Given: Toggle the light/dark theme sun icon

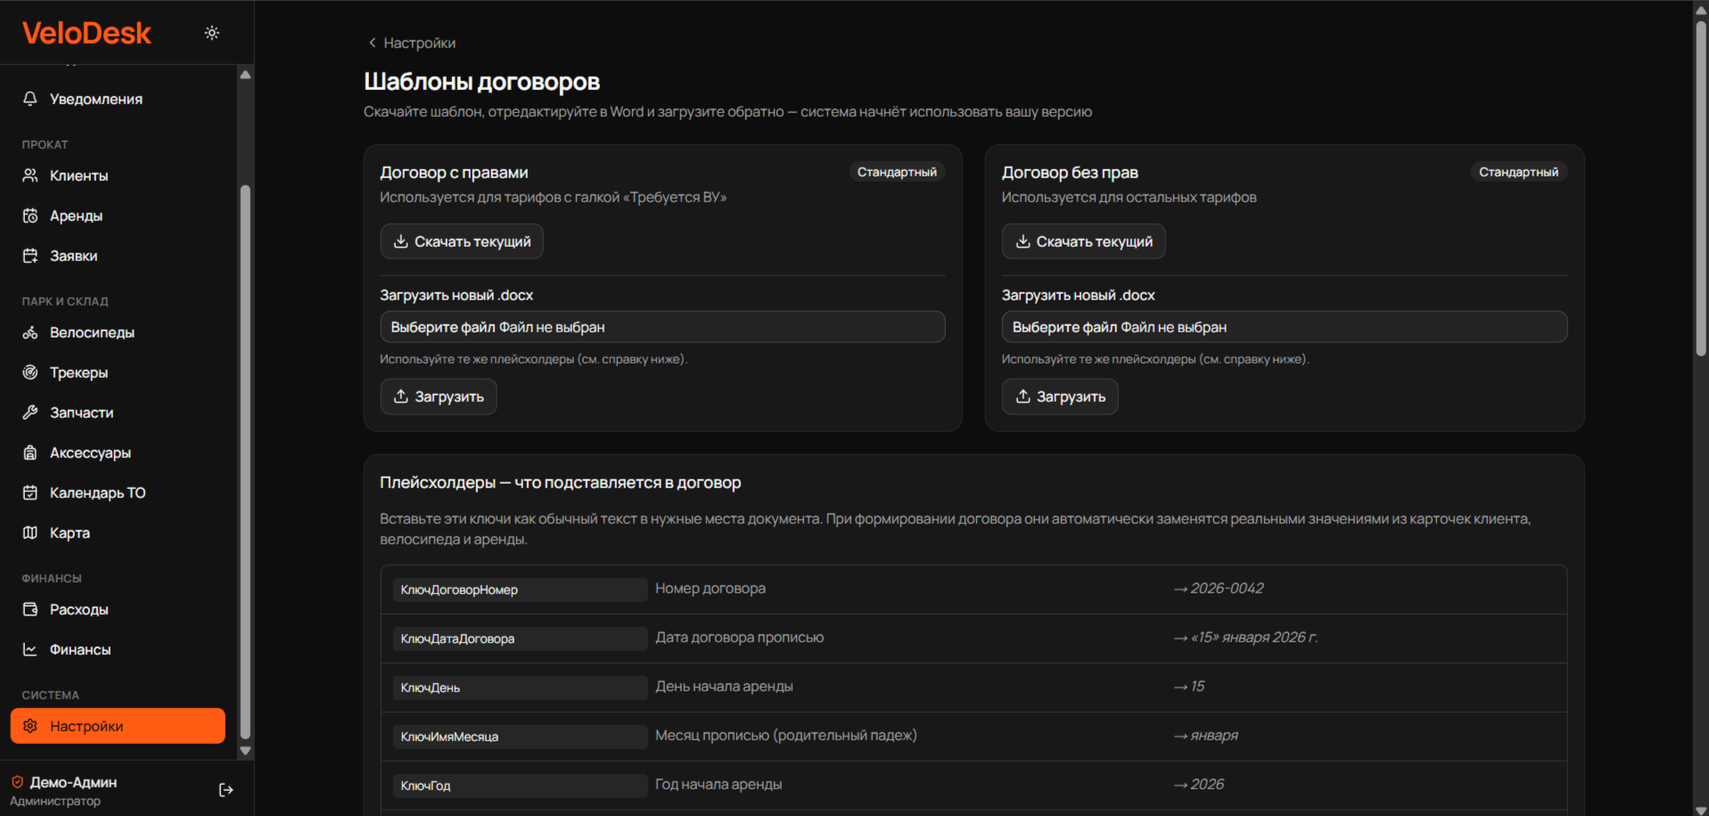Looking at the screenshot, I should point(211,33).
